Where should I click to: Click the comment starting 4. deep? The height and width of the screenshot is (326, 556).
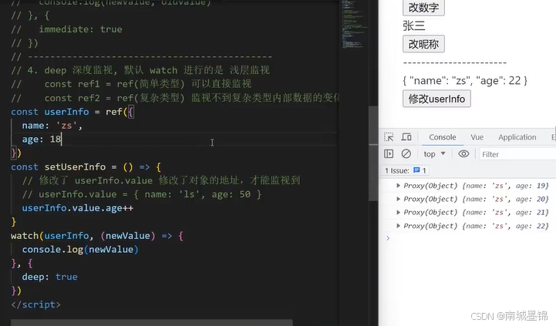coord(140,70)
